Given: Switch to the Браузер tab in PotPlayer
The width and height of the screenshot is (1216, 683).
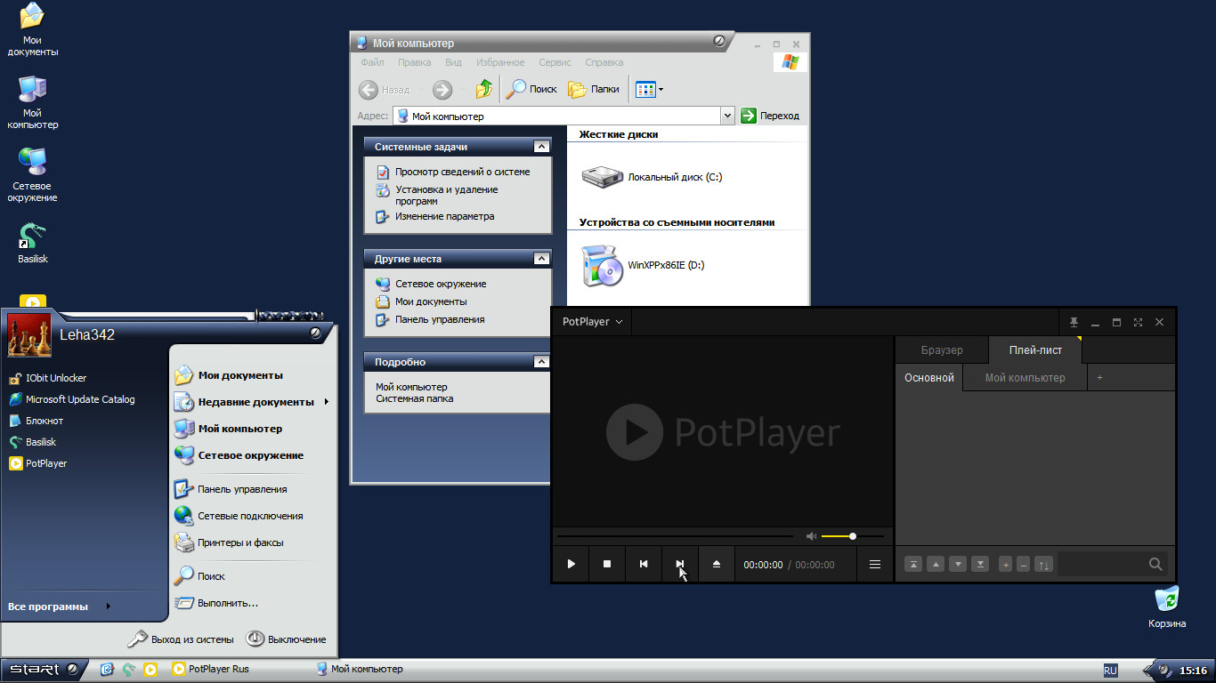Looking at the screenshot, I should click(x=942, y=350).
